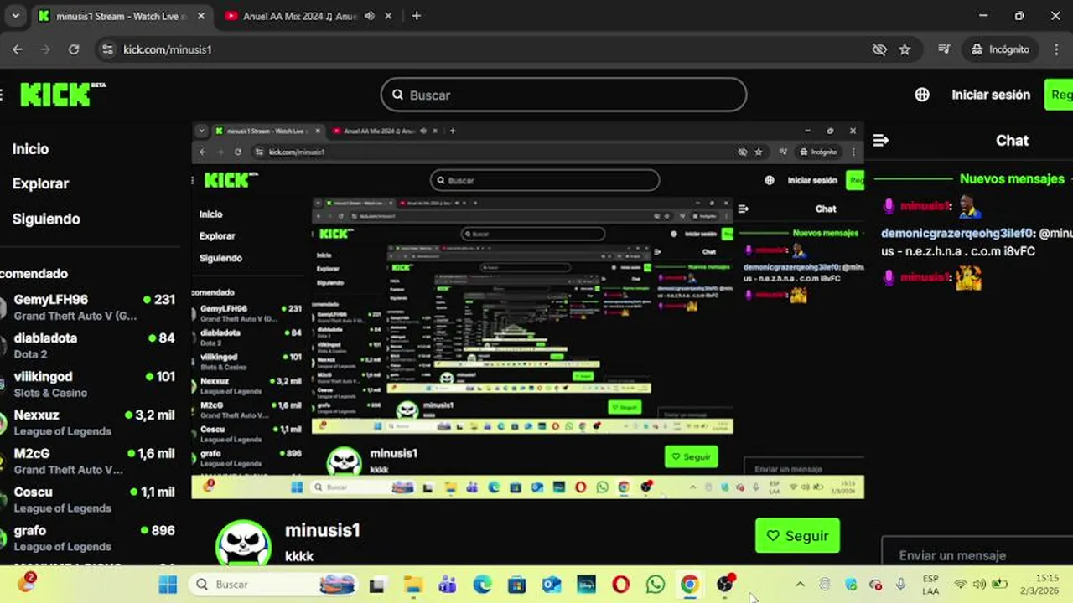Open File Explorer from the taskbar
Image resolution: width=1073 pixels, height=603 pixels.
click(x=412, y=585)
